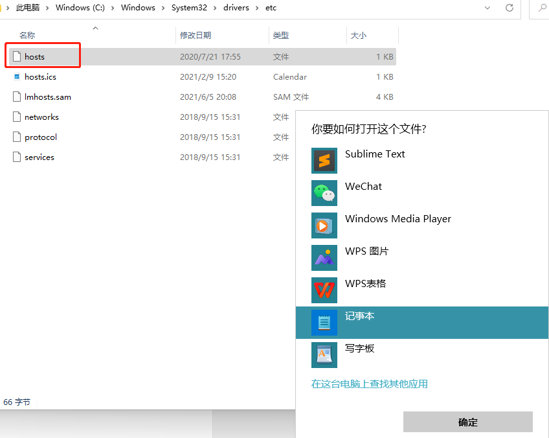Go to System32 in breadcrumb
Viewport: 549px width, 438px height.
189,8
